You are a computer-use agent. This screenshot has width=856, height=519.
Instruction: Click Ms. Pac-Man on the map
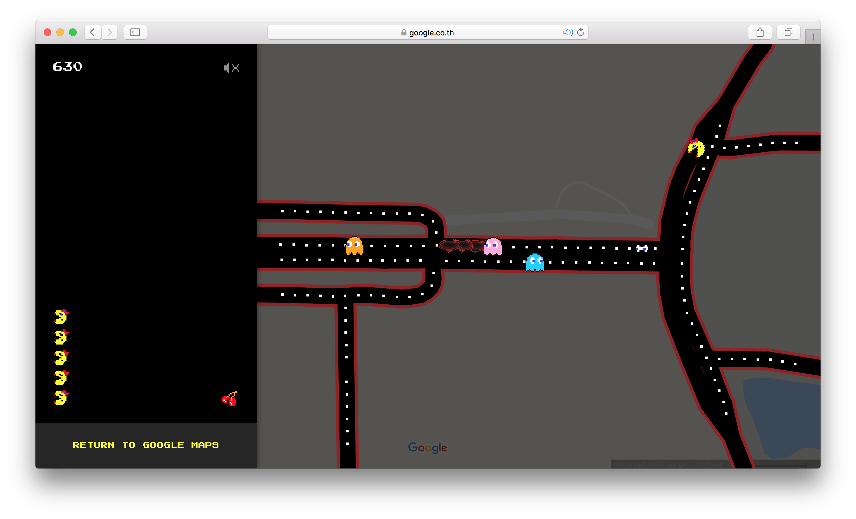(696, 148)
